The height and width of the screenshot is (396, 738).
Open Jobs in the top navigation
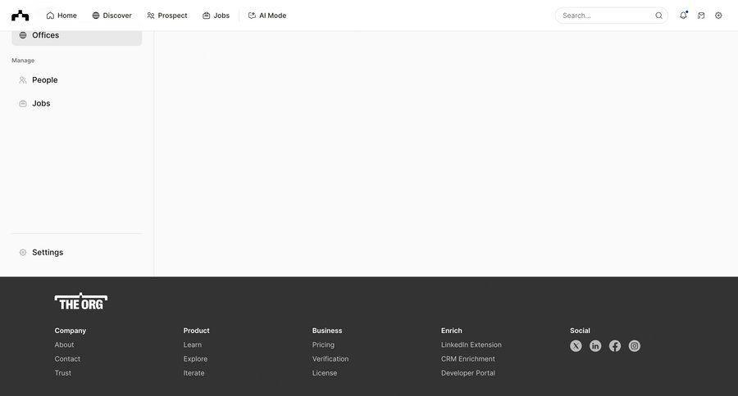(216, 16)
